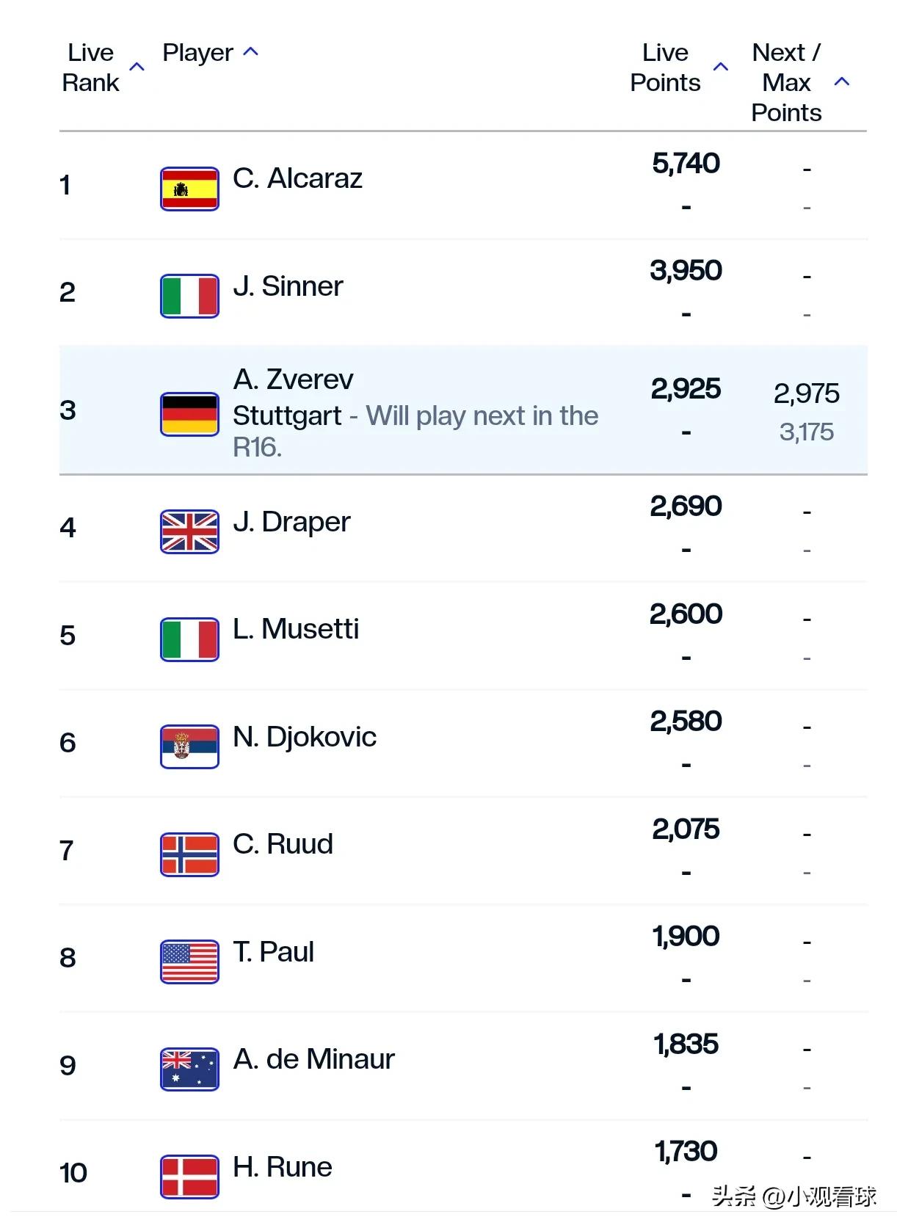Click C. Alcaraz player name
Screen dimensions: 897x1228
point(297,178)
